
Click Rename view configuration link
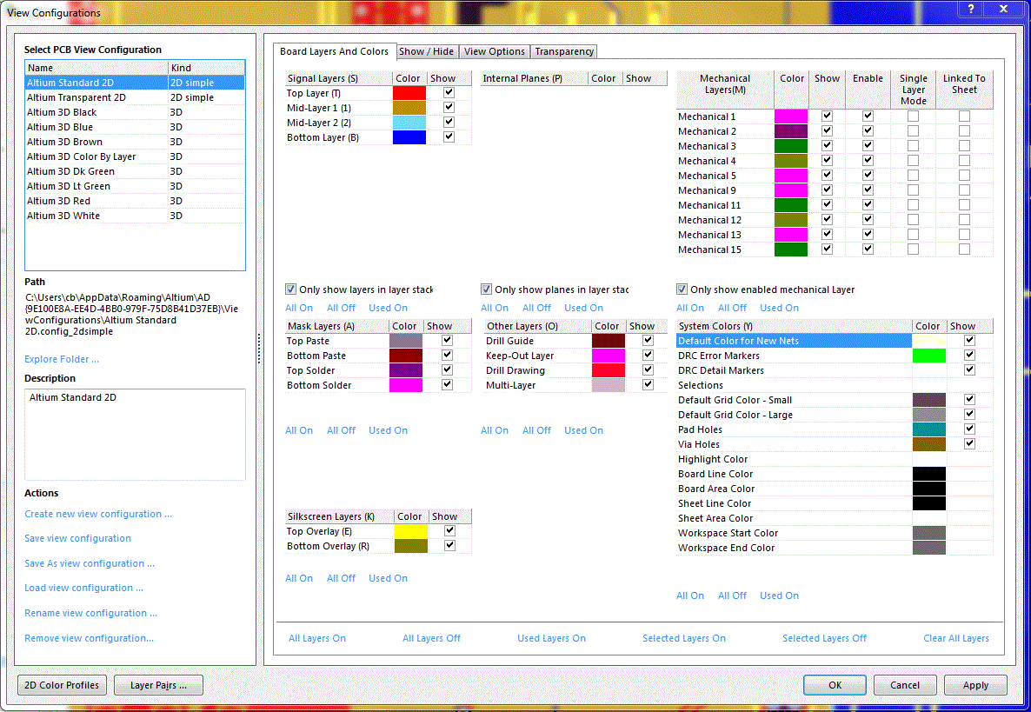[90, 613]
